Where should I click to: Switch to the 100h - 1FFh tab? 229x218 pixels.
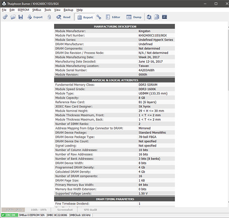[38, 210]
